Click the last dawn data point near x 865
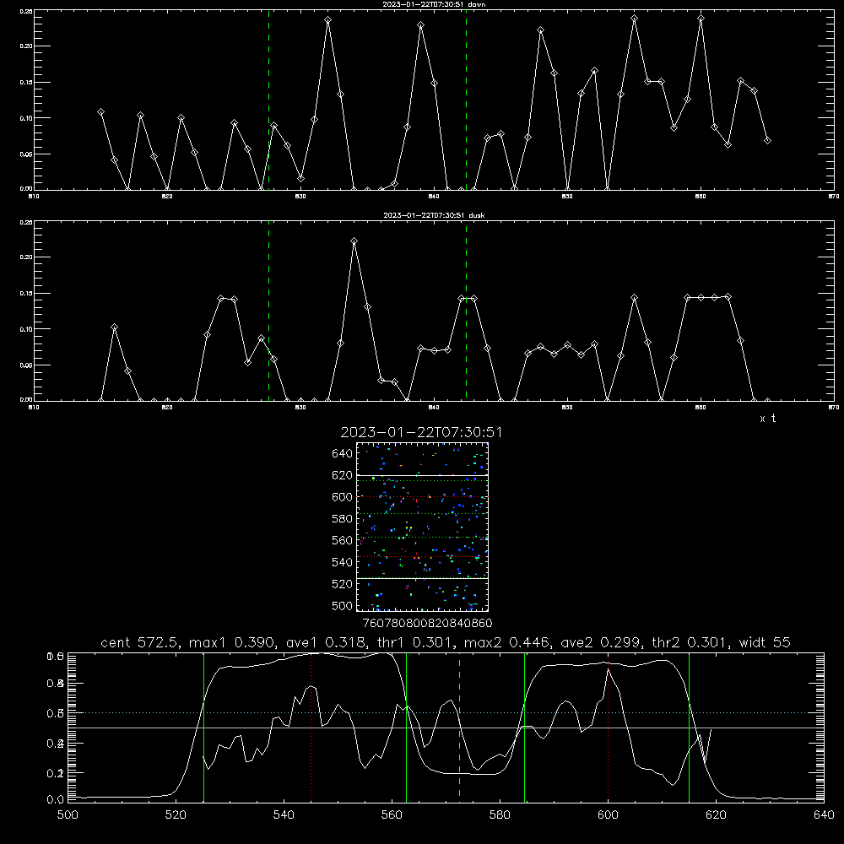This screenshot has height=844, width=844. tap(767, 140)
